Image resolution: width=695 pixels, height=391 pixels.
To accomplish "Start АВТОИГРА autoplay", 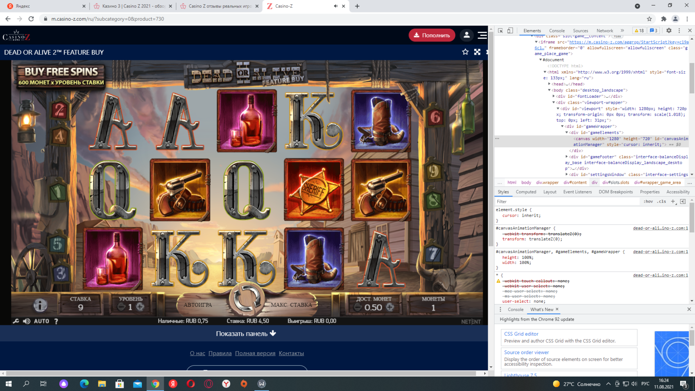I will (x=198, y=305).
